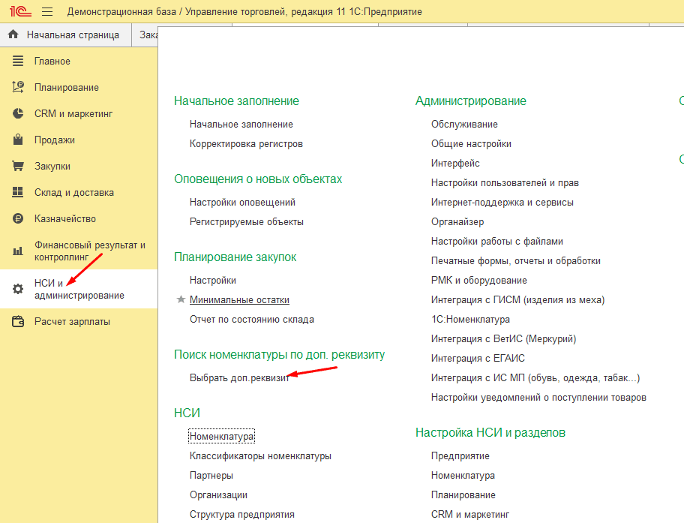Open Планирование section icon
Viewport: 684px width, 523px height.
18,87
